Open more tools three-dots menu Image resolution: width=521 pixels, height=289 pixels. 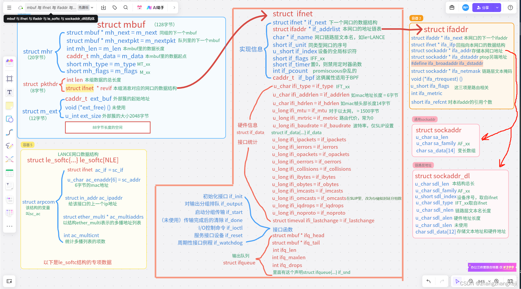click(x=10, y=226)
